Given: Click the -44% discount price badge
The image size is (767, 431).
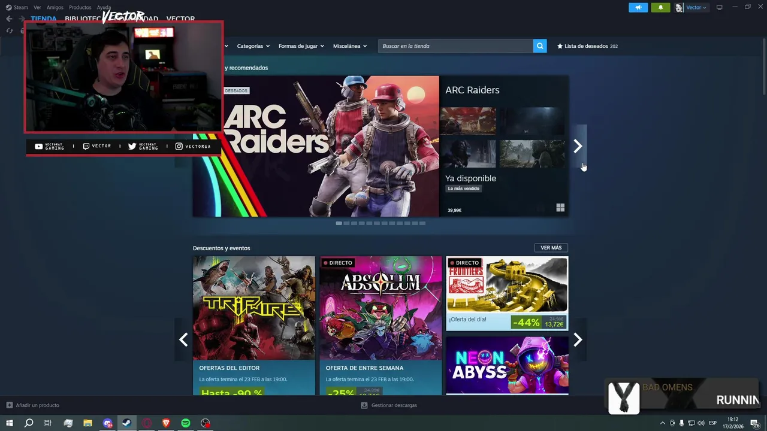Looking at the screenshot, I should [526, 322].
